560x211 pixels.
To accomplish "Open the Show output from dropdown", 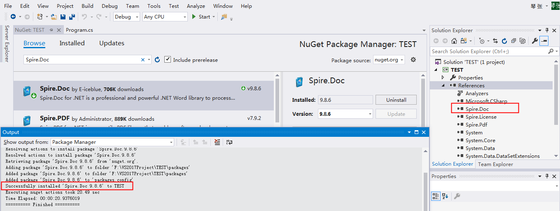I will pos(112,142).
